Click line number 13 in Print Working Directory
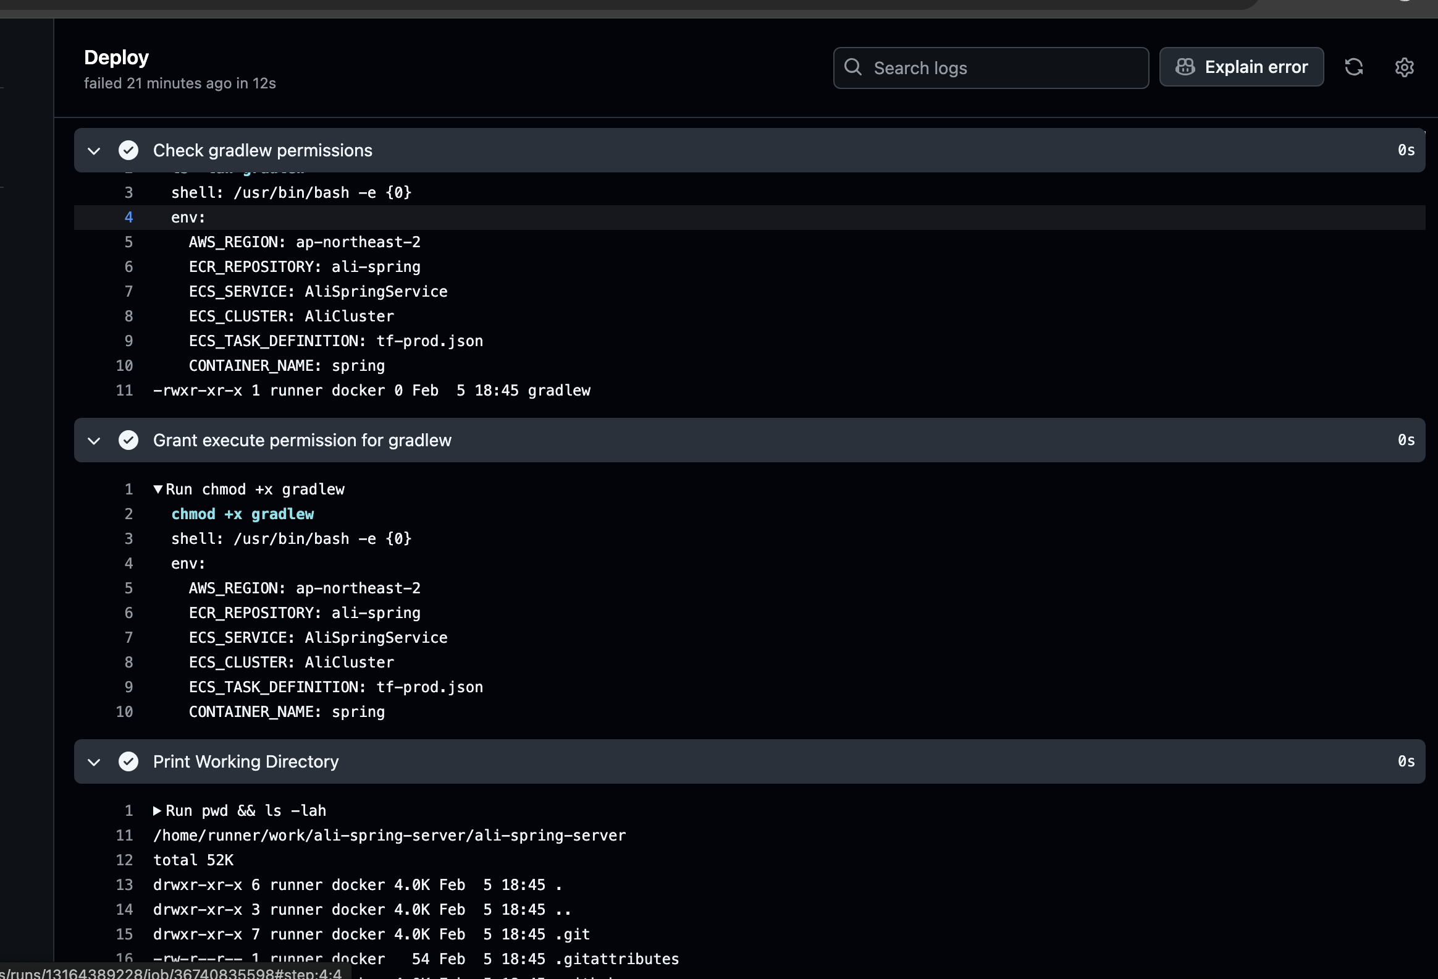Screen dimensions: 1438x979 [x=124, y=885]
